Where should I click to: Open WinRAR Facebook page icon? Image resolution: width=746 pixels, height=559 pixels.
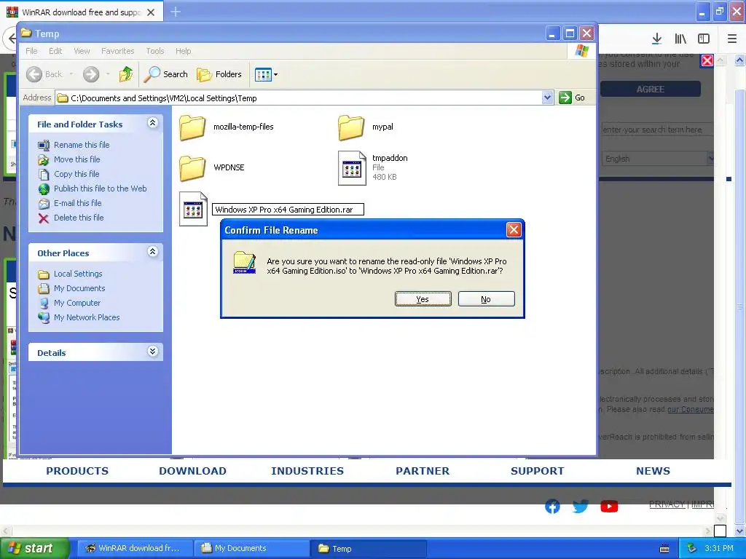(x=552, y=507)
